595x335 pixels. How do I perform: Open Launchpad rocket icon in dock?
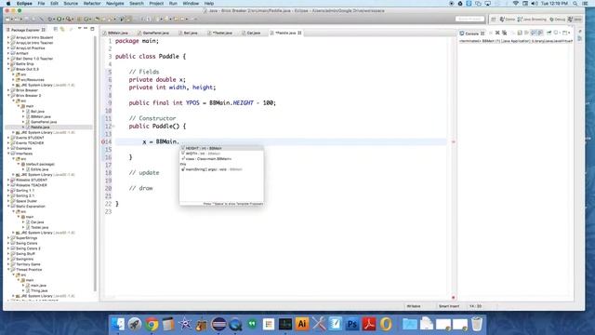(135, 324)
